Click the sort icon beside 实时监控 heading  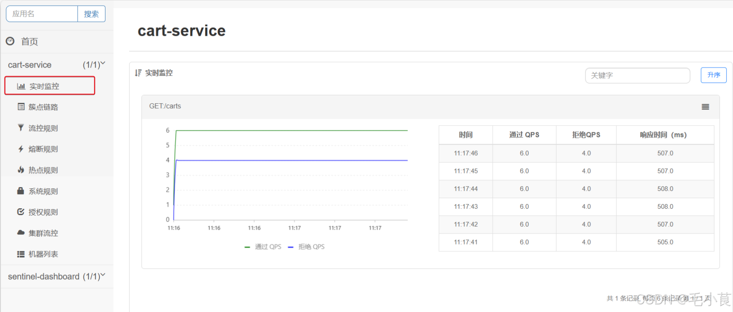(138, 73)
